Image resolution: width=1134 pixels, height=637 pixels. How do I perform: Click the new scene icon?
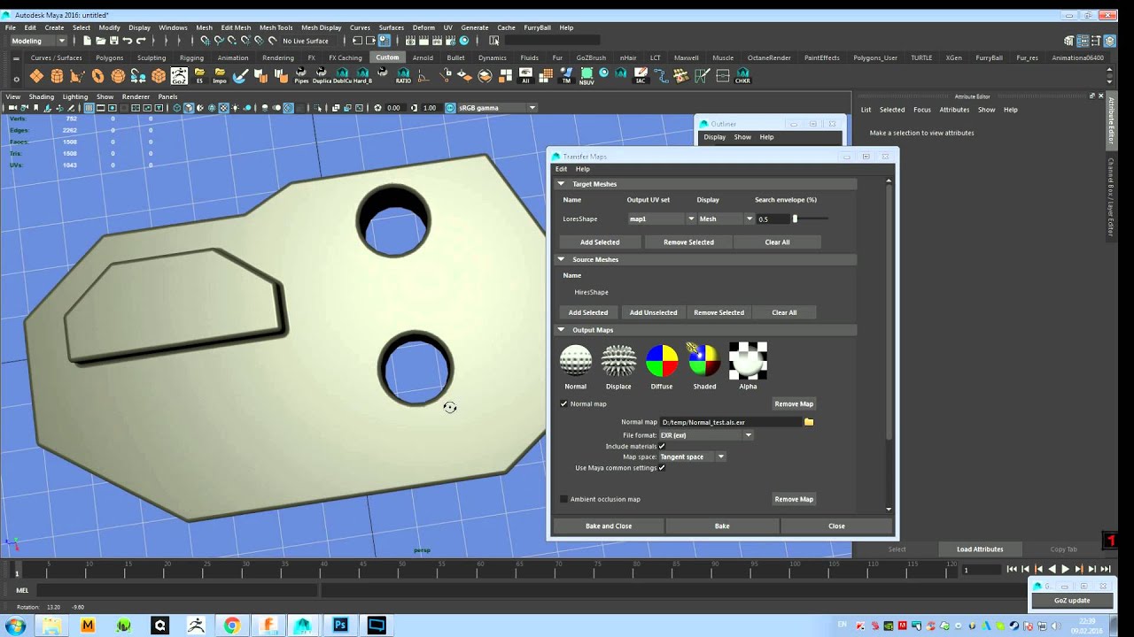point(87,41)
